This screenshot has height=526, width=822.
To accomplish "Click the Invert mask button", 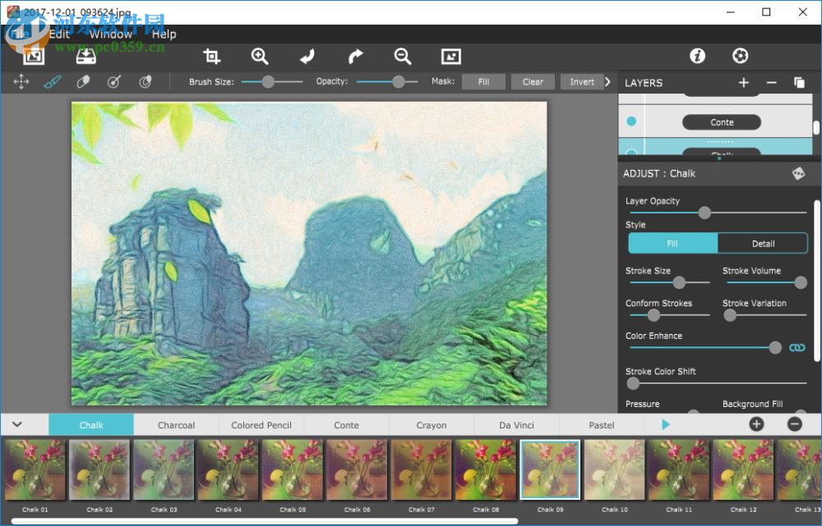I will coord(580,81).
